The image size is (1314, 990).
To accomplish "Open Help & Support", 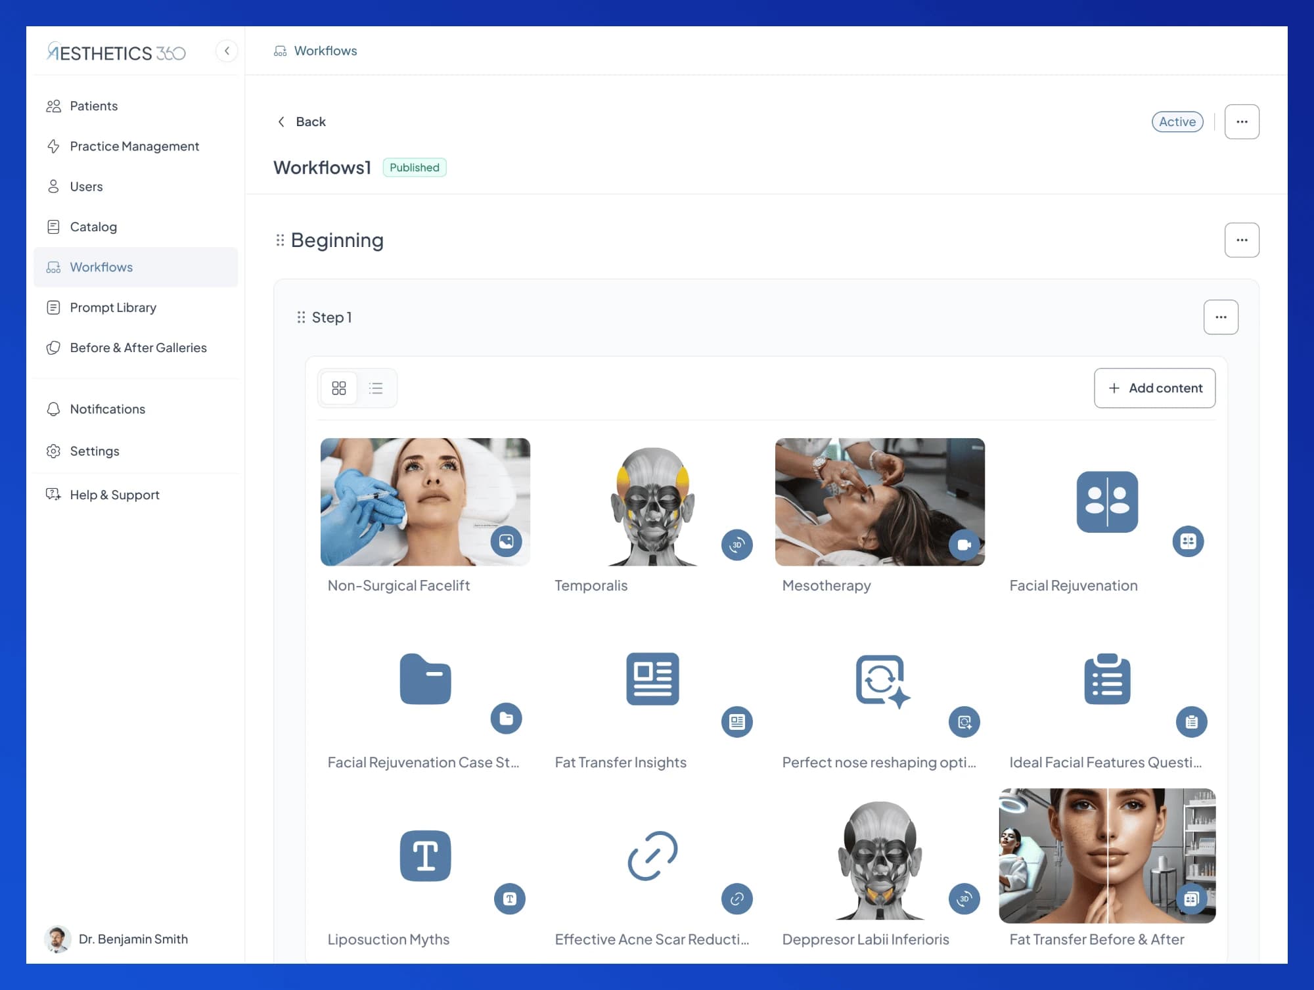I will coord(135,495).
